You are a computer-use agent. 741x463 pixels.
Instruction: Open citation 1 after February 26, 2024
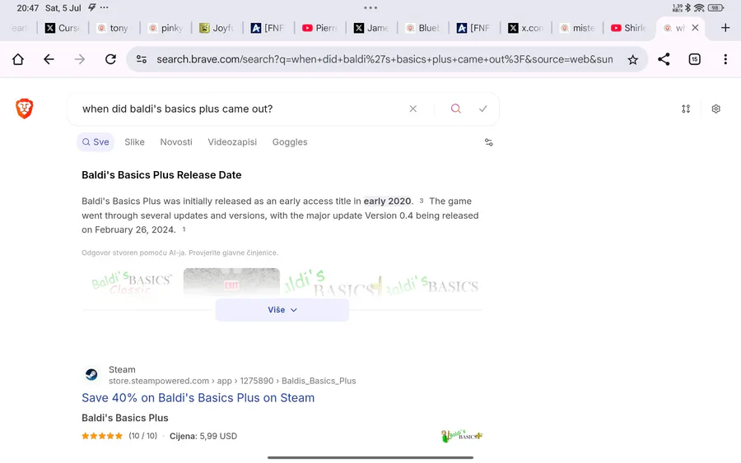[x=184, y=229]
